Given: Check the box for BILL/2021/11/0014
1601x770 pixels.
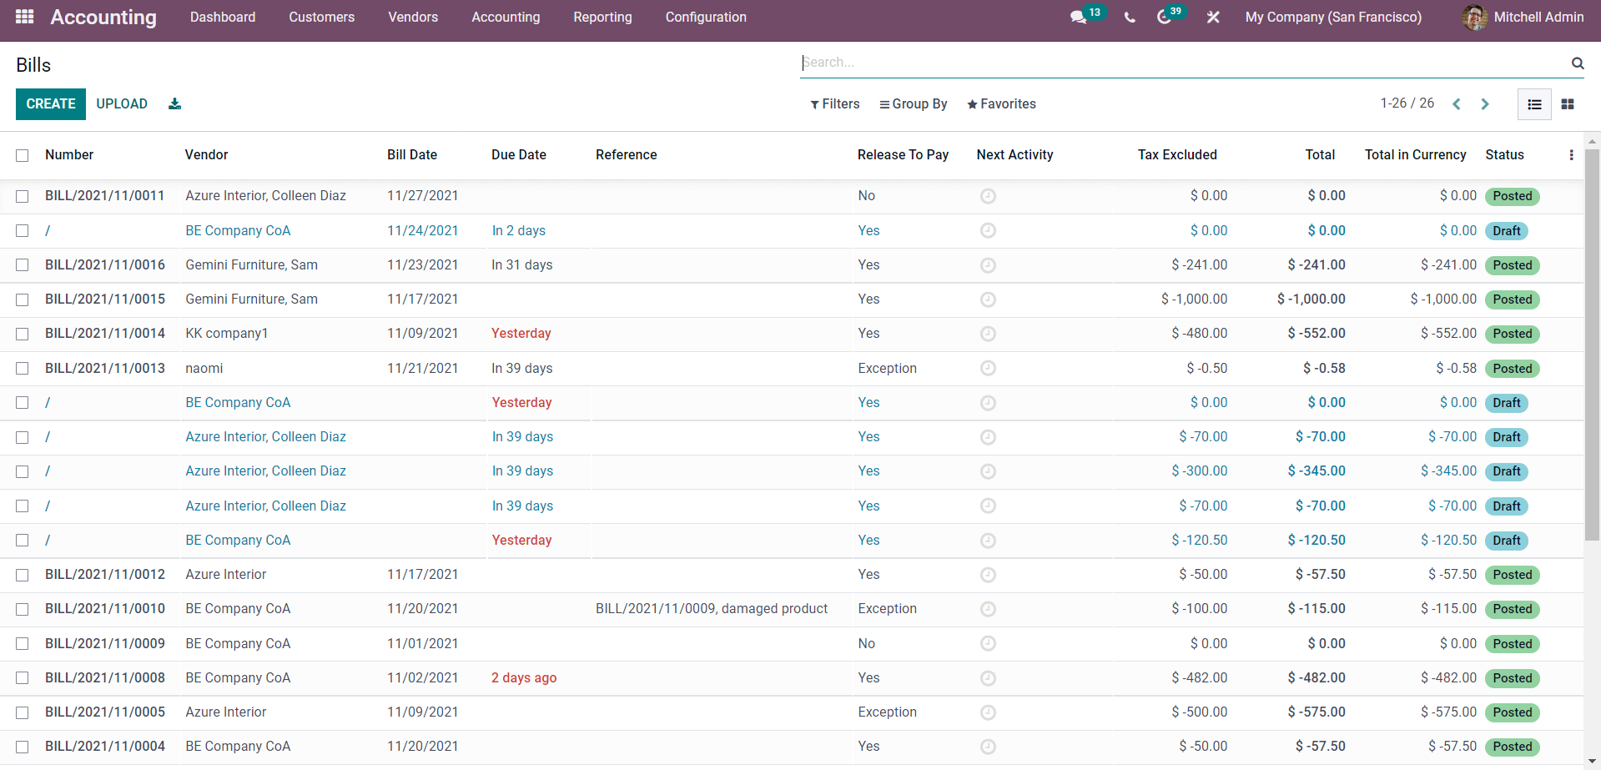Looking at the screenshot, I should (x=23, y=334).
